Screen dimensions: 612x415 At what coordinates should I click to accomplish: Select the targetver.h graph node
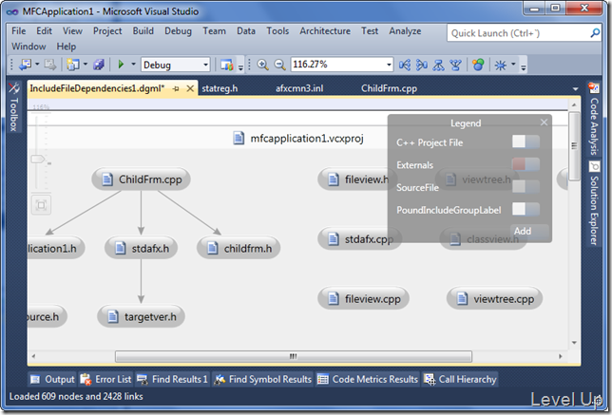point(141,316)
